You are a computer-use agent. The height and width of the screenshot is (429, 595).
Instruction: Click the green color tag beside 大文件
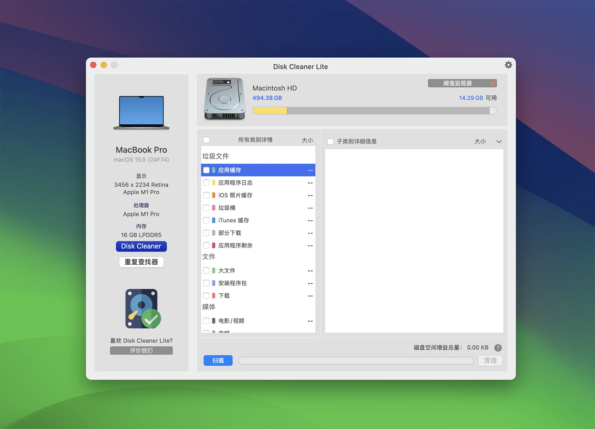(x=213, y=271)
